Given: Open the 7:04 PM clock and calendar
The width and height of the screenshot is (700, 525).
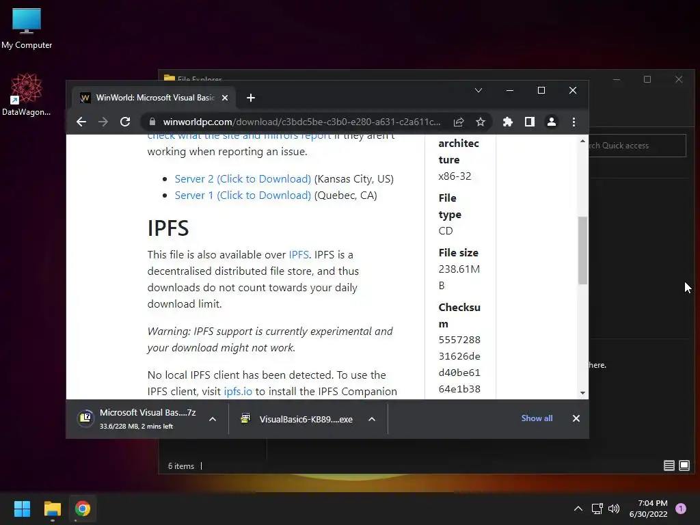Looking at the screenshot, I should point(648,509).
